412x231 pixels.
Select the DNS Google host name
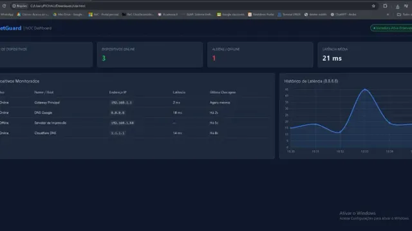click(x=43, y=113)
